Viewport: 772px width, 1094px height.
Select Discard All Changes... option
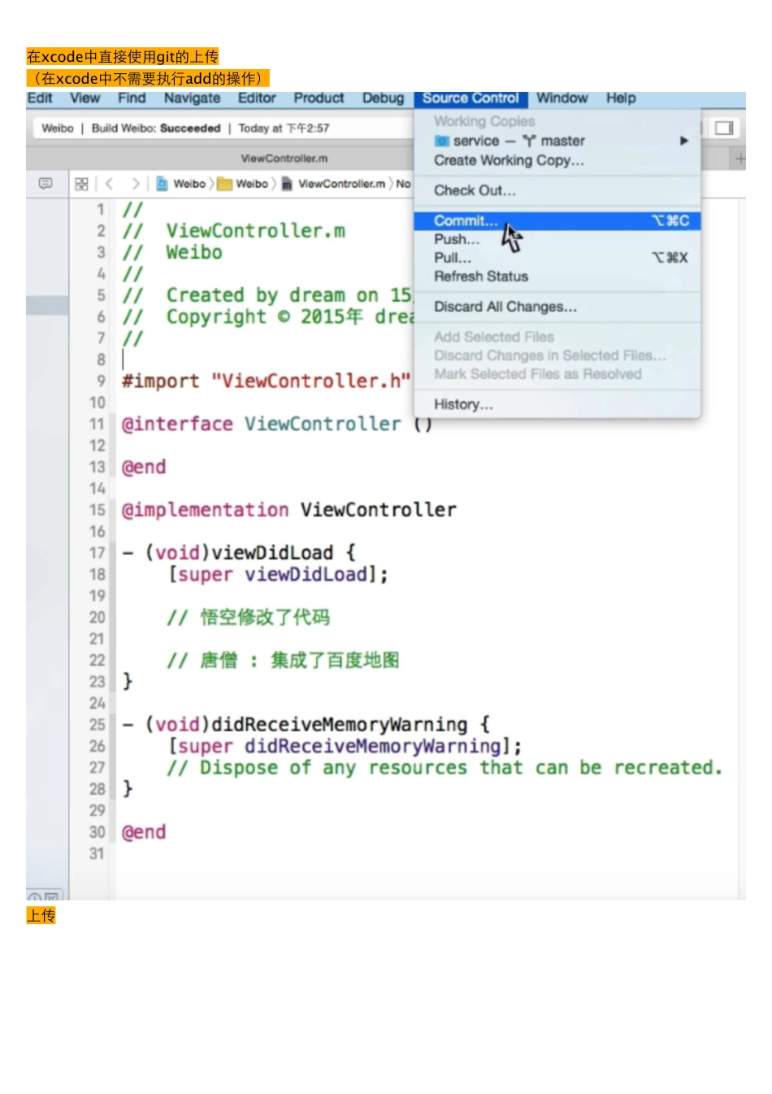coord(505,307)
